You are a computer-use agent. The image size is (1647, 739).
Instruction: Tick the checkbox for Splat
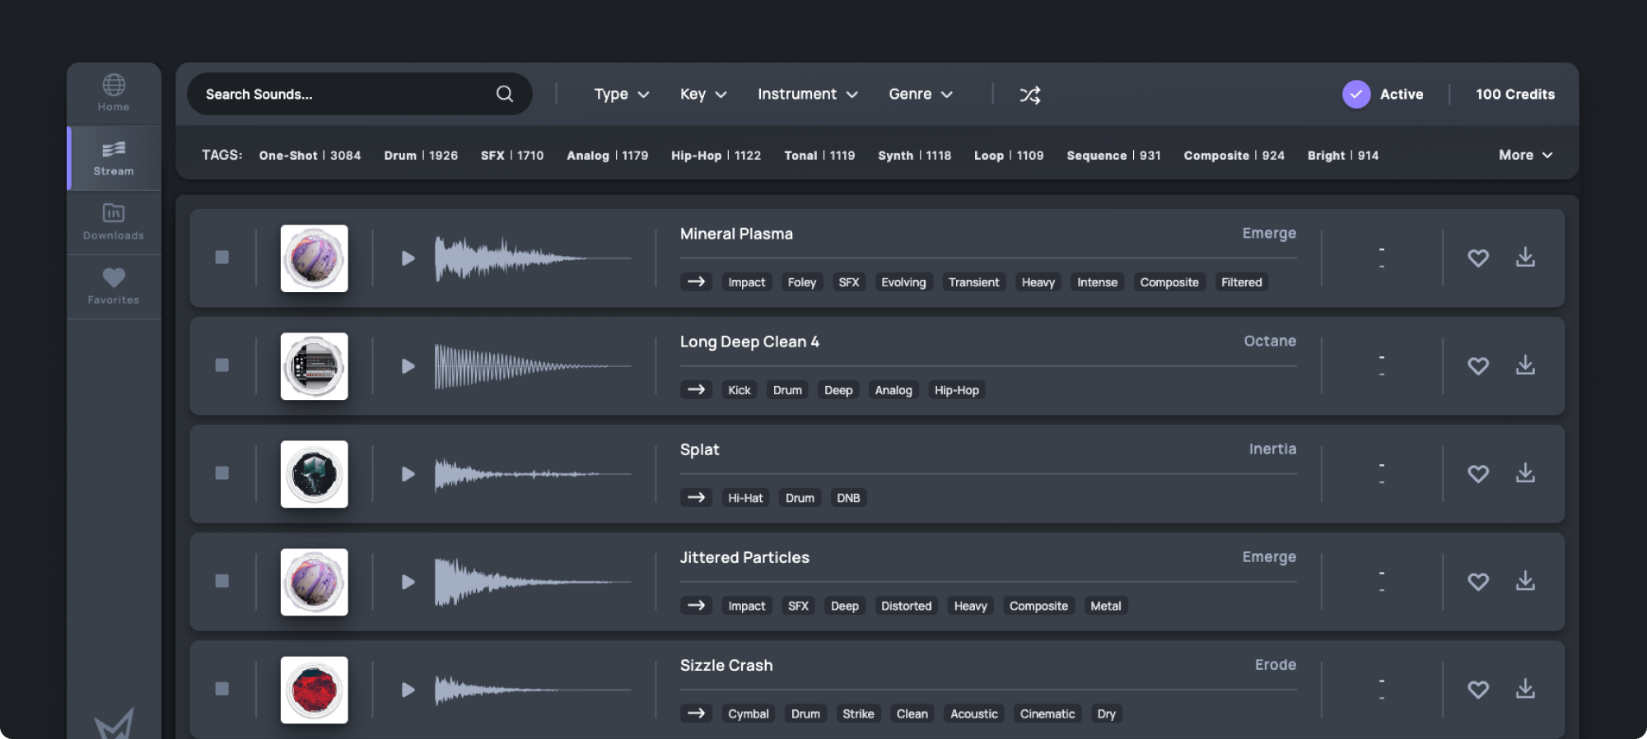[x=222, y=473]
